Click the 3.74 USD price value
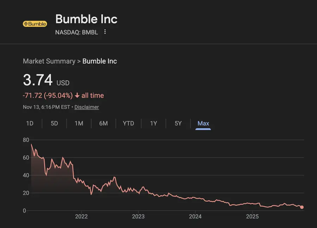The width and height of the screenshot is (317, 228). pos(38,80)
